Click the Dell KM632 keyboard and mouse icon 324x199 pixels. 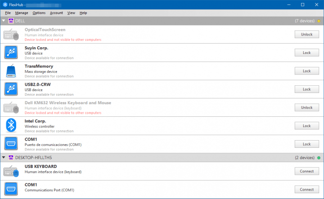point(11,107)
